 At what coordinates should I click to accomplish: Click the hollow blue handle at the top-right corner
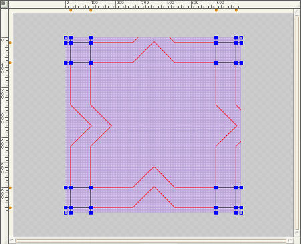tap(241, 38)
